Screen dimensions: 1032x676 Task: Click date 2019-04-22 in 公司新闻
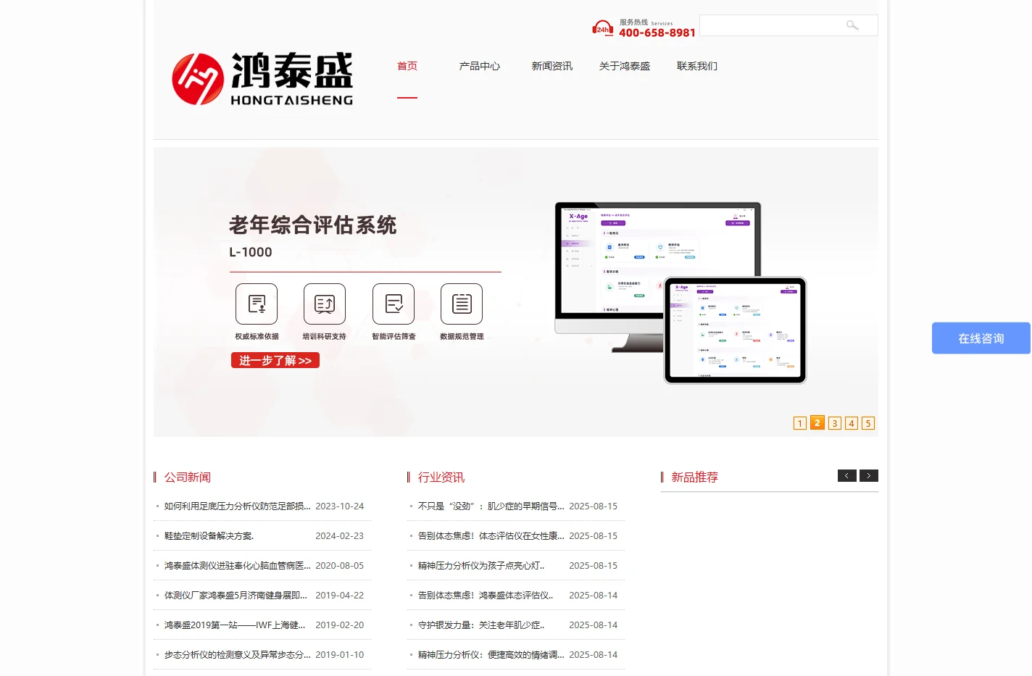click(x=340, y=596)
